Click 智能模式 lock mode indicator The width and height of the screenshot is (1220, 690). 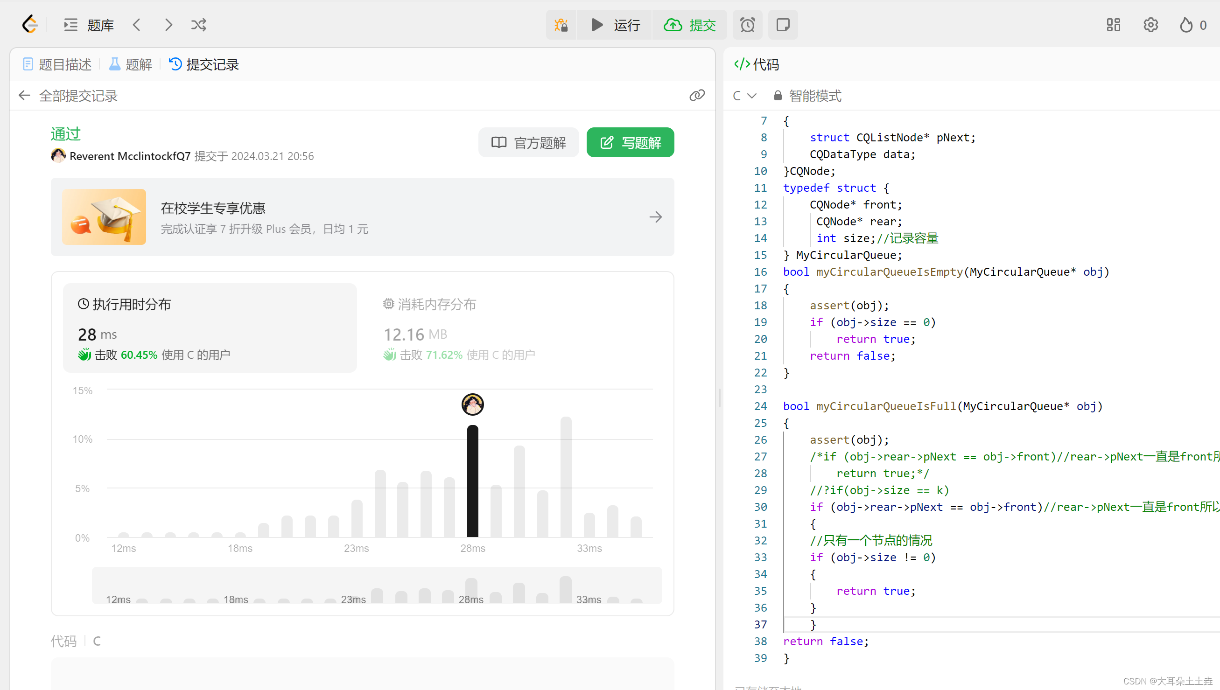click(807, 96)
